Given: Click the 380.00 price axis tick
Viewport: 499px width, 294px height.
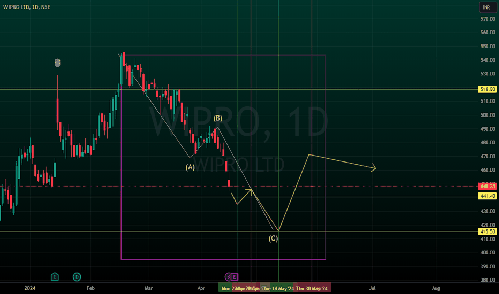Looking at the screenshot, I should [x=488, y=280].
